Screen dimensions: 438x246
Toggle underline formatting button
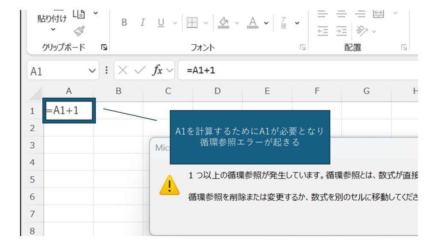tap(161, 23)
